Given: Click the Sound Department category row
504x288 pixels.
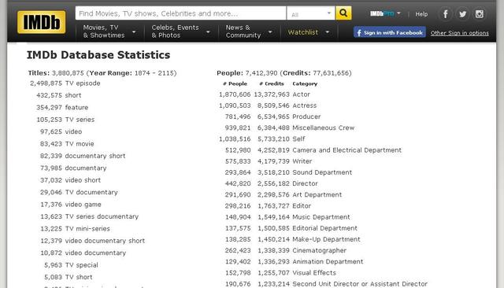Looking at the screenshot, I should (x=289, y=172).
